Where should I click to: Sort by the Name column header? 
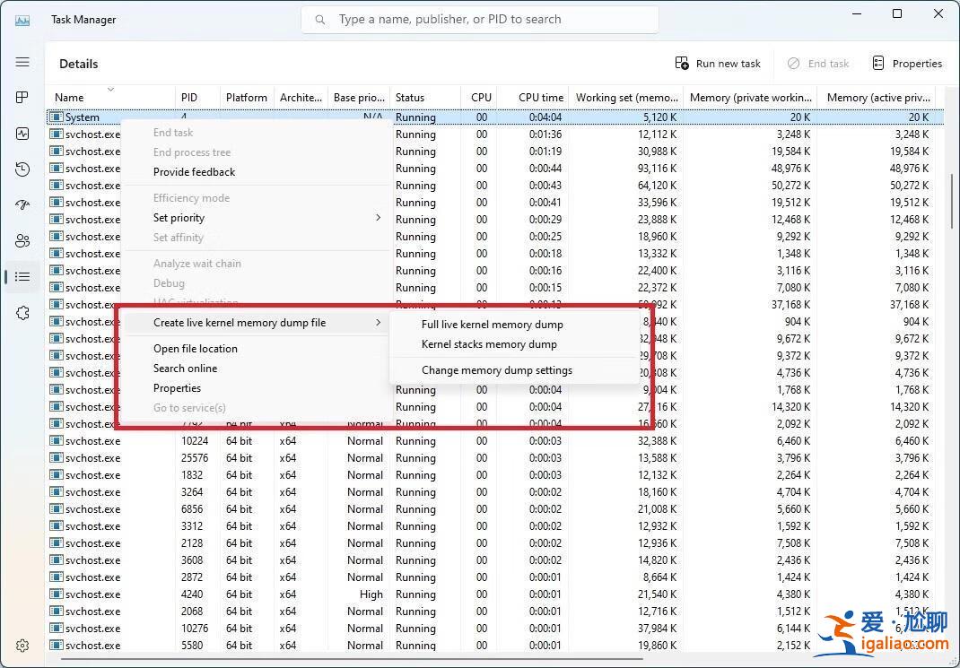coord(71,97)
